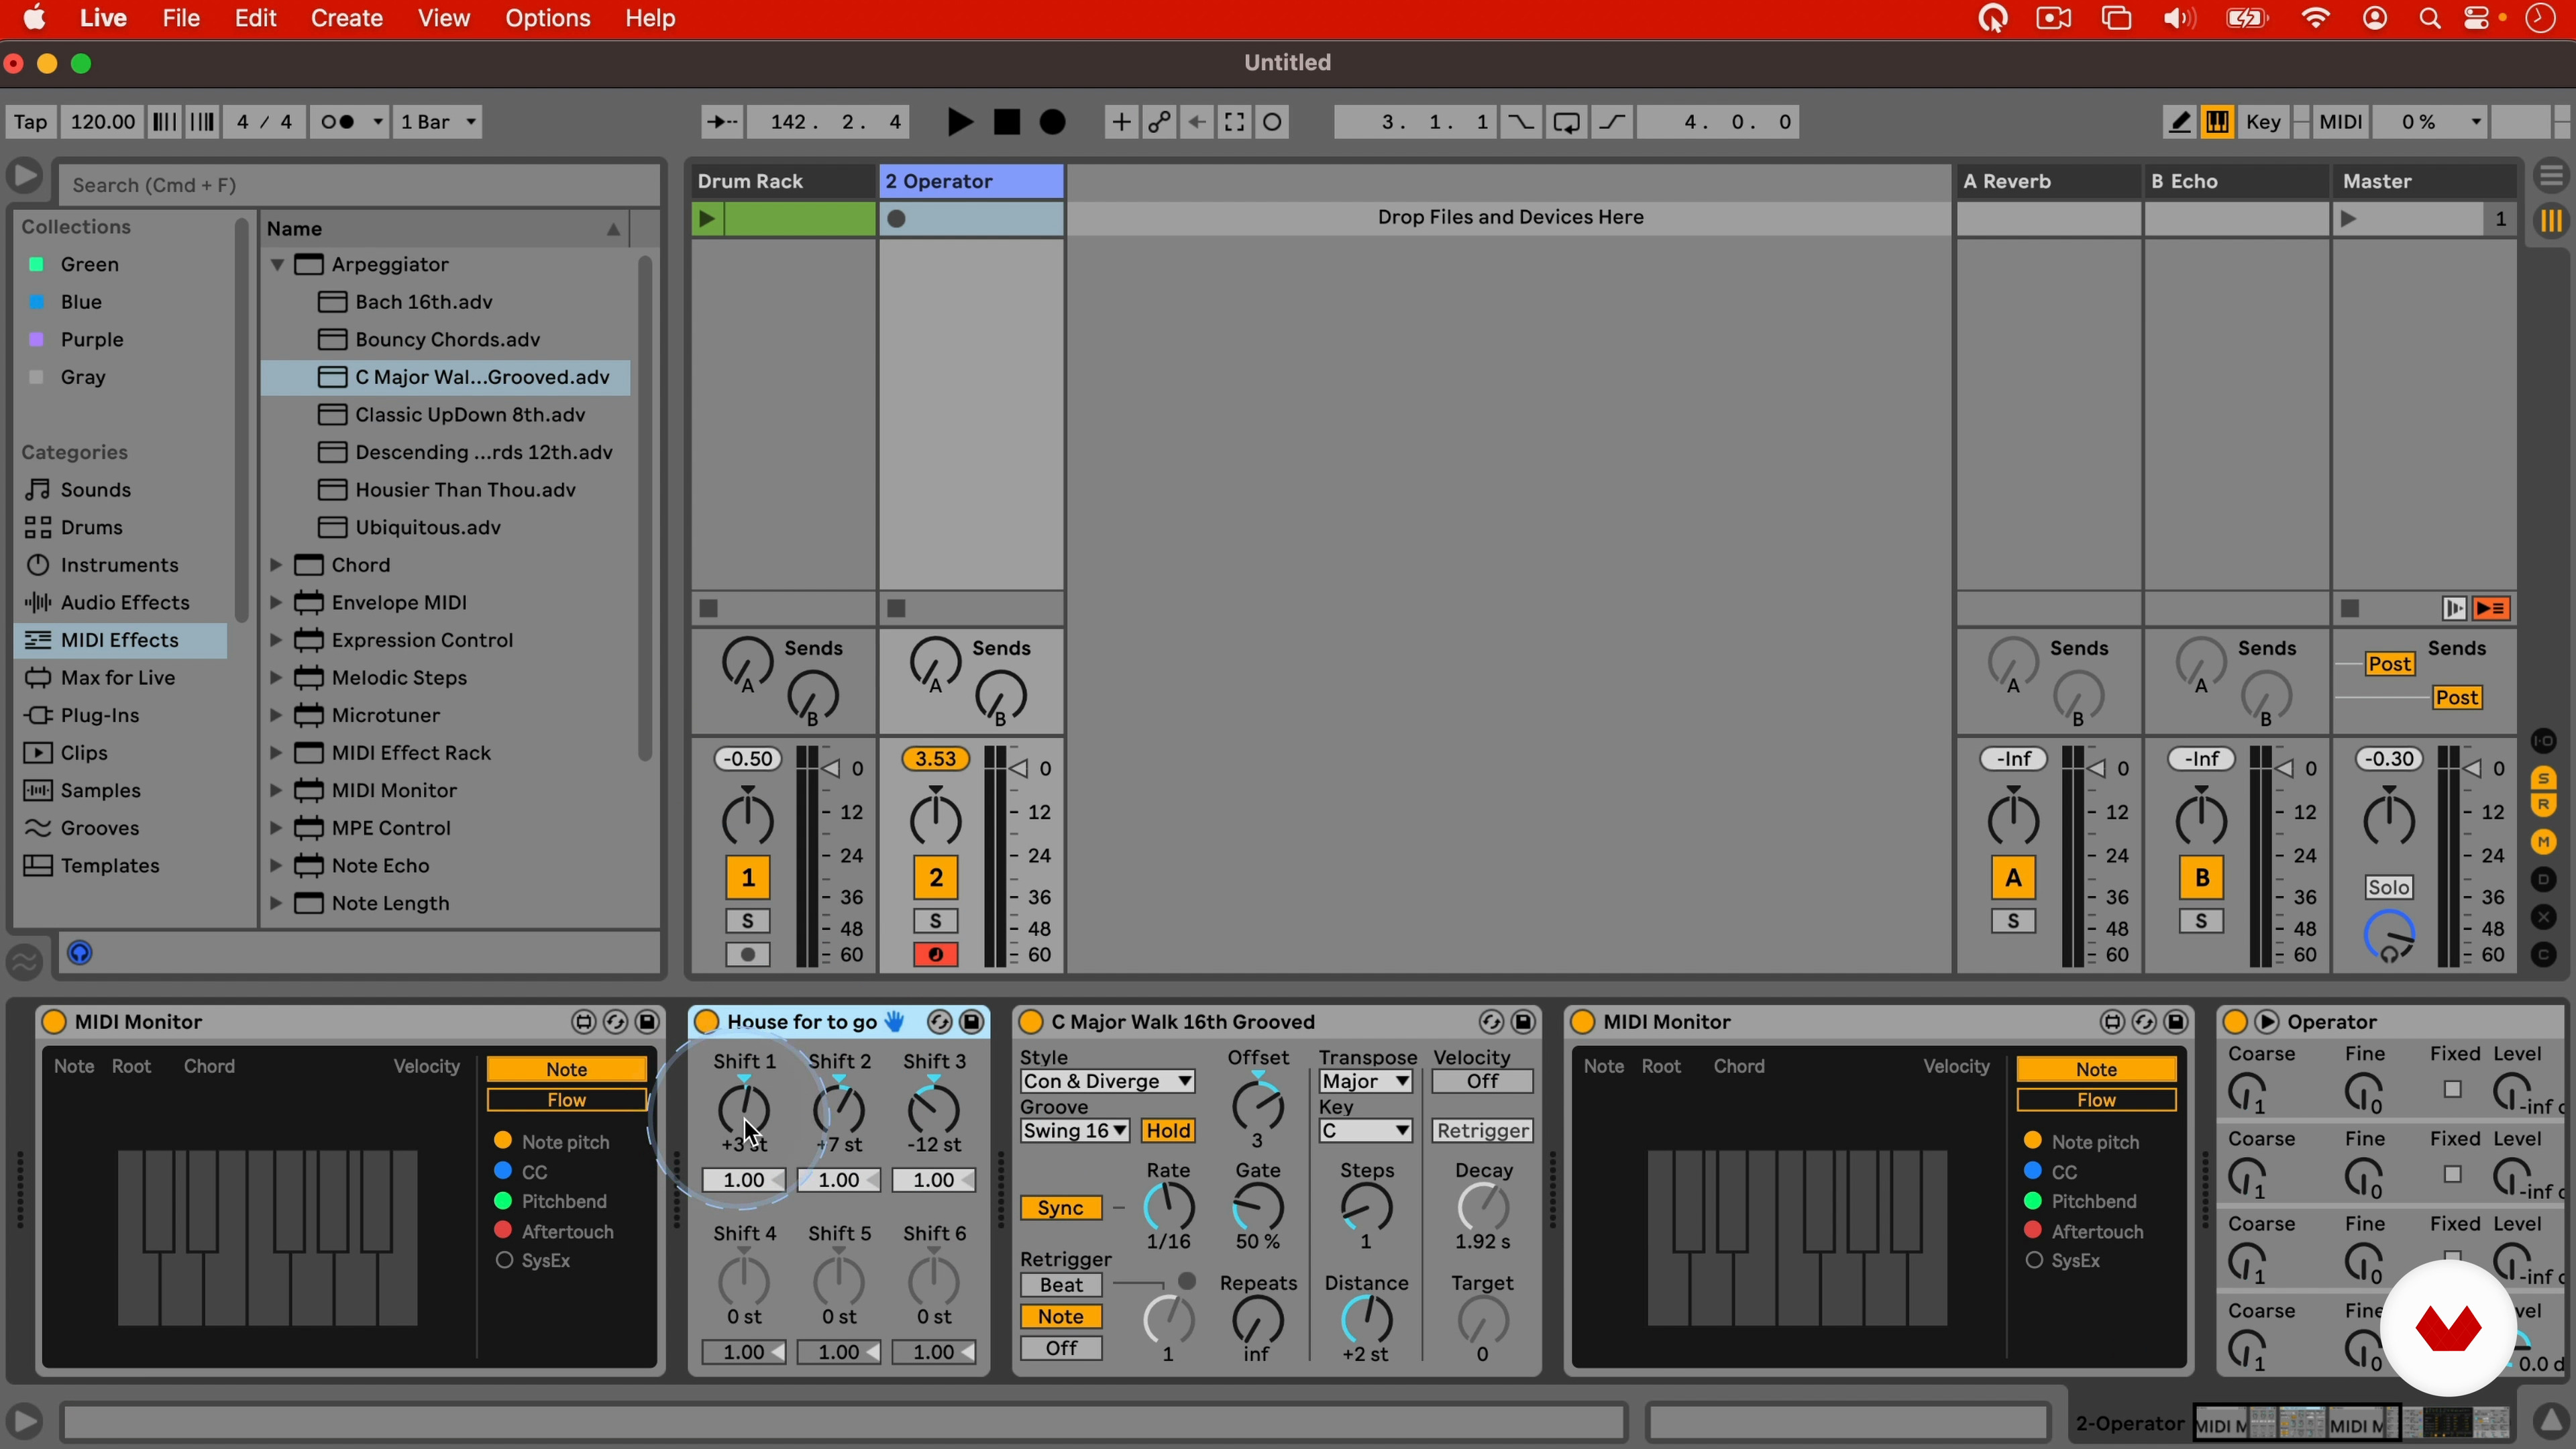This screenshot has height=1449, width=2576.
Task: Launch Master scene 1
Action: (2348, 218)
